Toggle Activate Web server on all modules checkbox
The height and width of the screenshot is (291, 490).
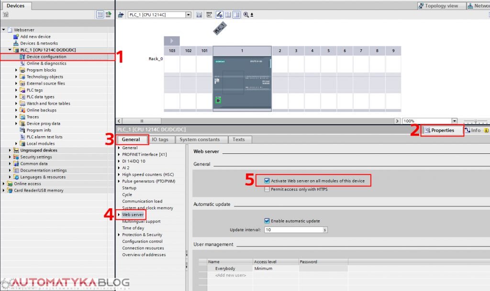(x=267, y=181)
